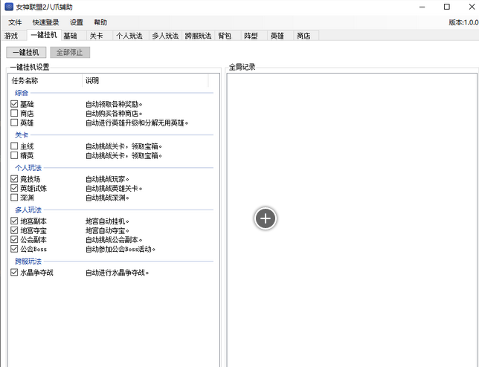
Task: Click the round plus icon in the log panel
Action: [266, 218]
